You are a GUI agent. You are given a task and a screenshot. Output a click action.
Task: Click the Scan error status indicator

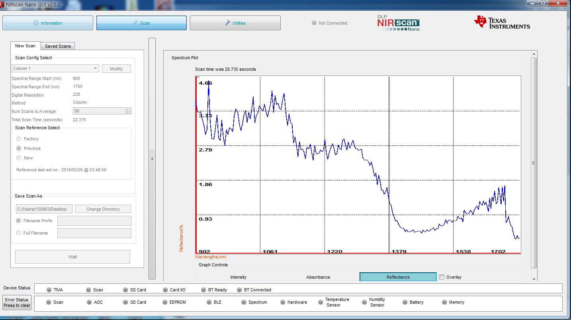[x=49, y=302]
